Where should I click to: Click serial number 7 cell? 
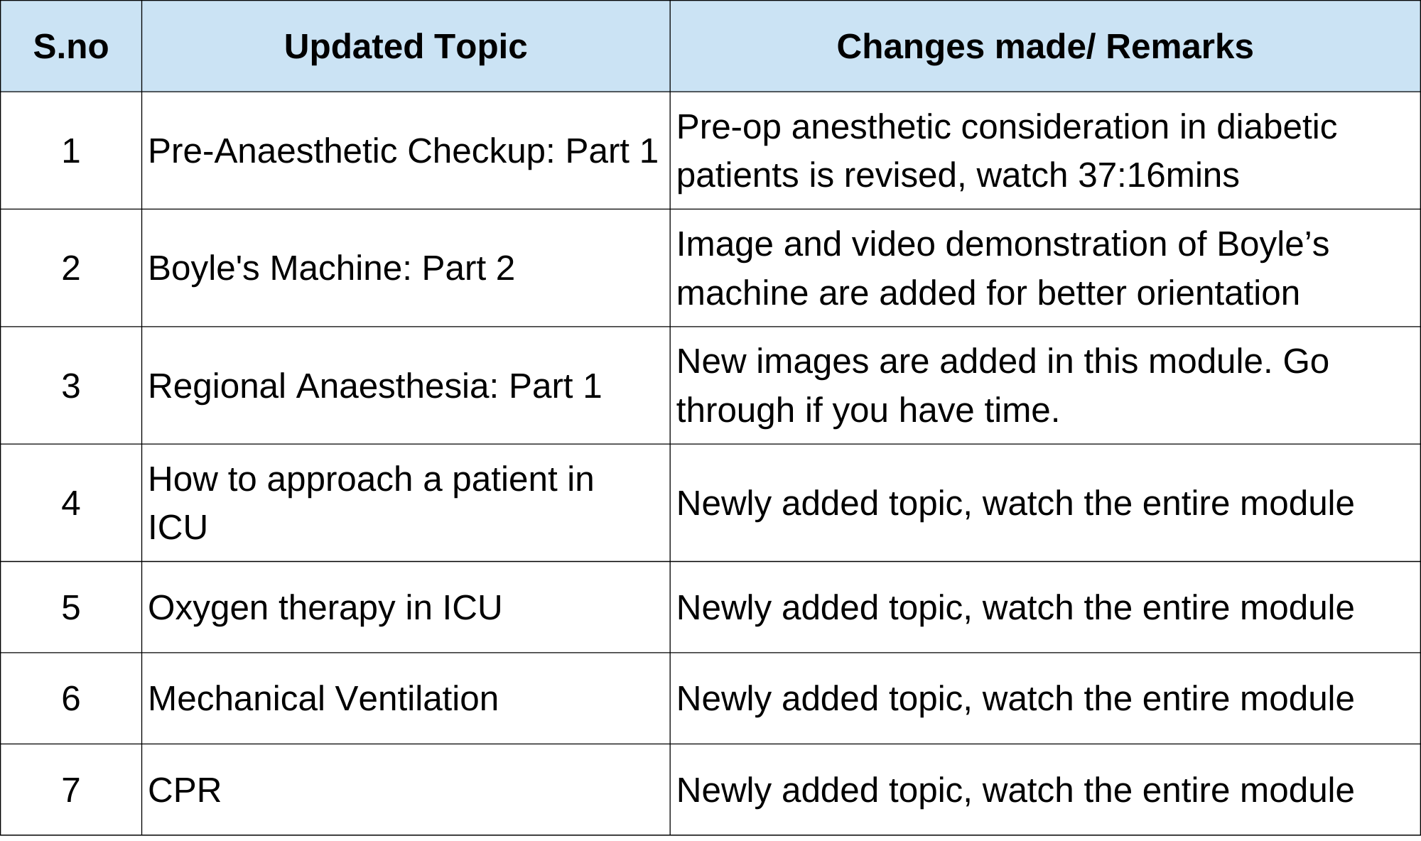(x=71, y=791)
